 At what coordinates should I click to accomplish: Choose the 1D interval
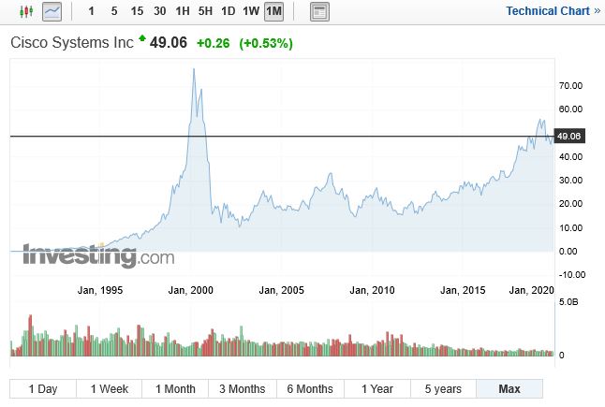pos(228,11)
